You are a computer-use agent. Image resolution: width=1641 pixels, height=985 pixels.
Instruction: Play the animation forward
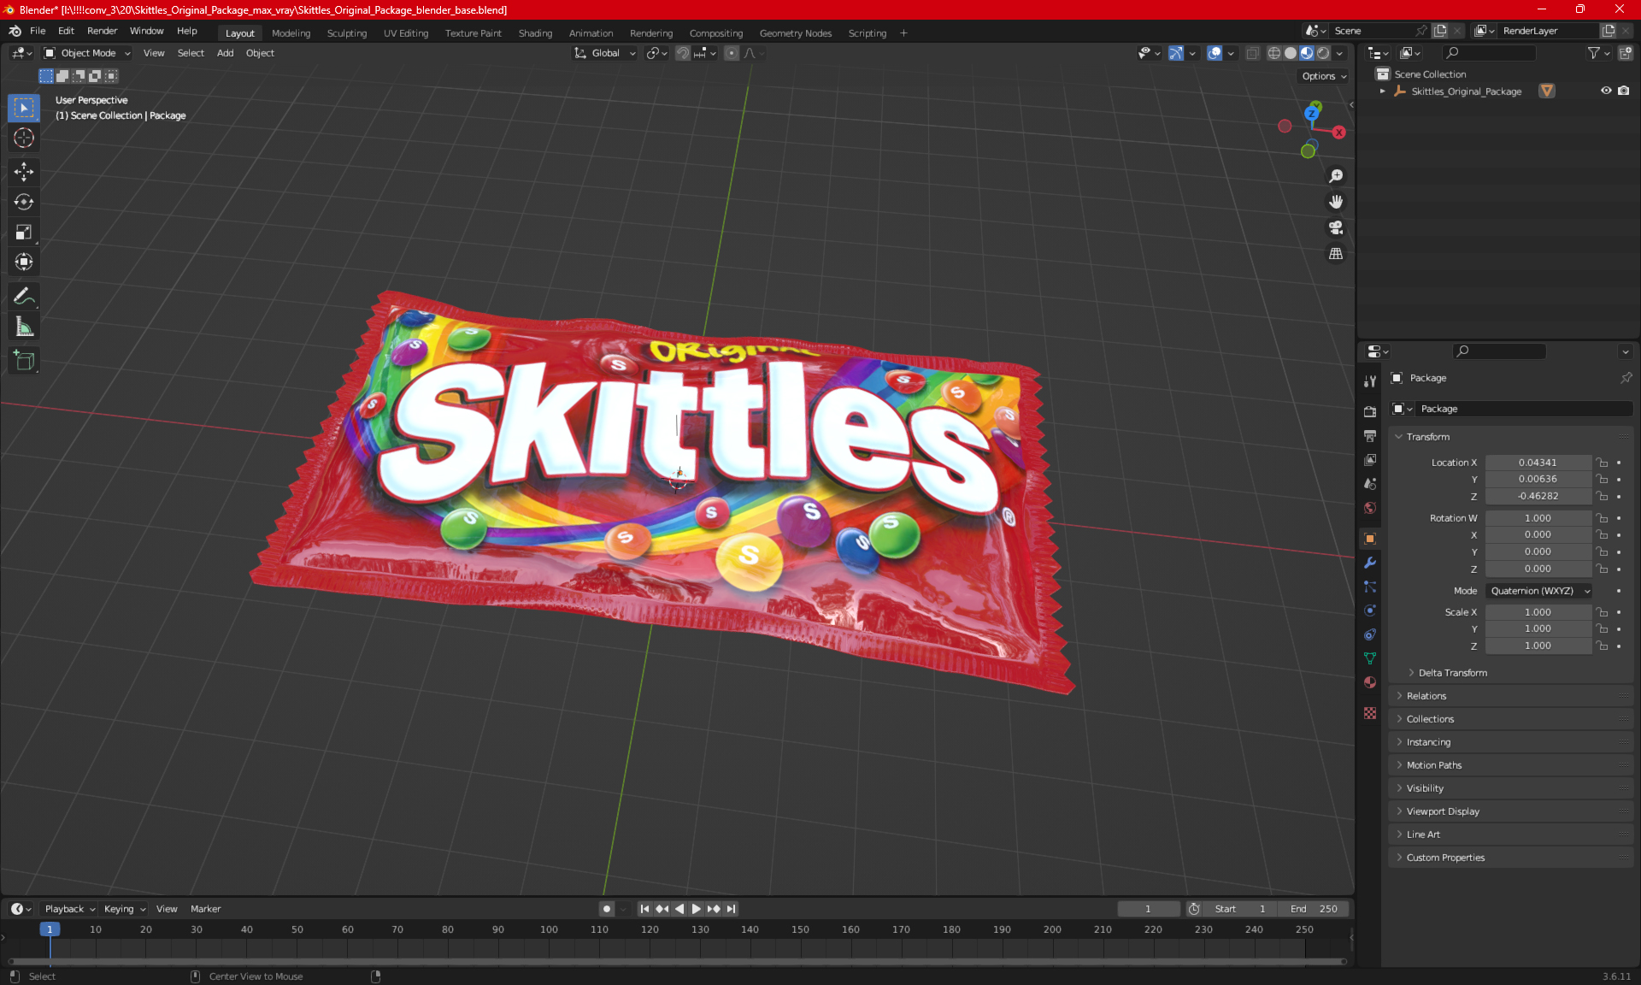[696, 909]
